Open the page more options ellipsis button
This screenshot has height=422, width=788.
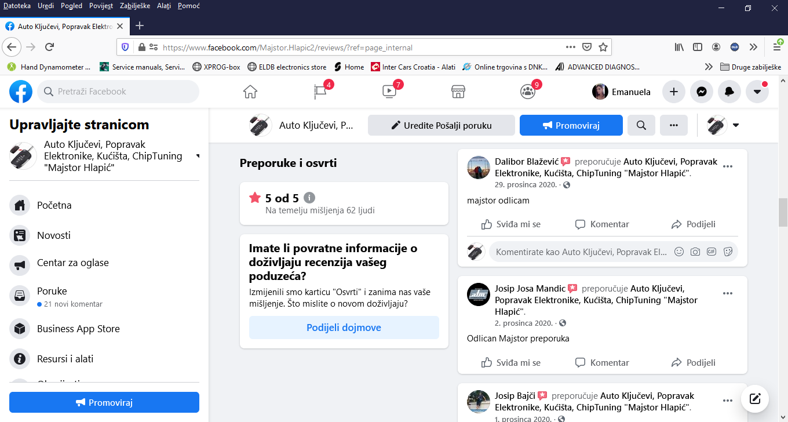674,125
